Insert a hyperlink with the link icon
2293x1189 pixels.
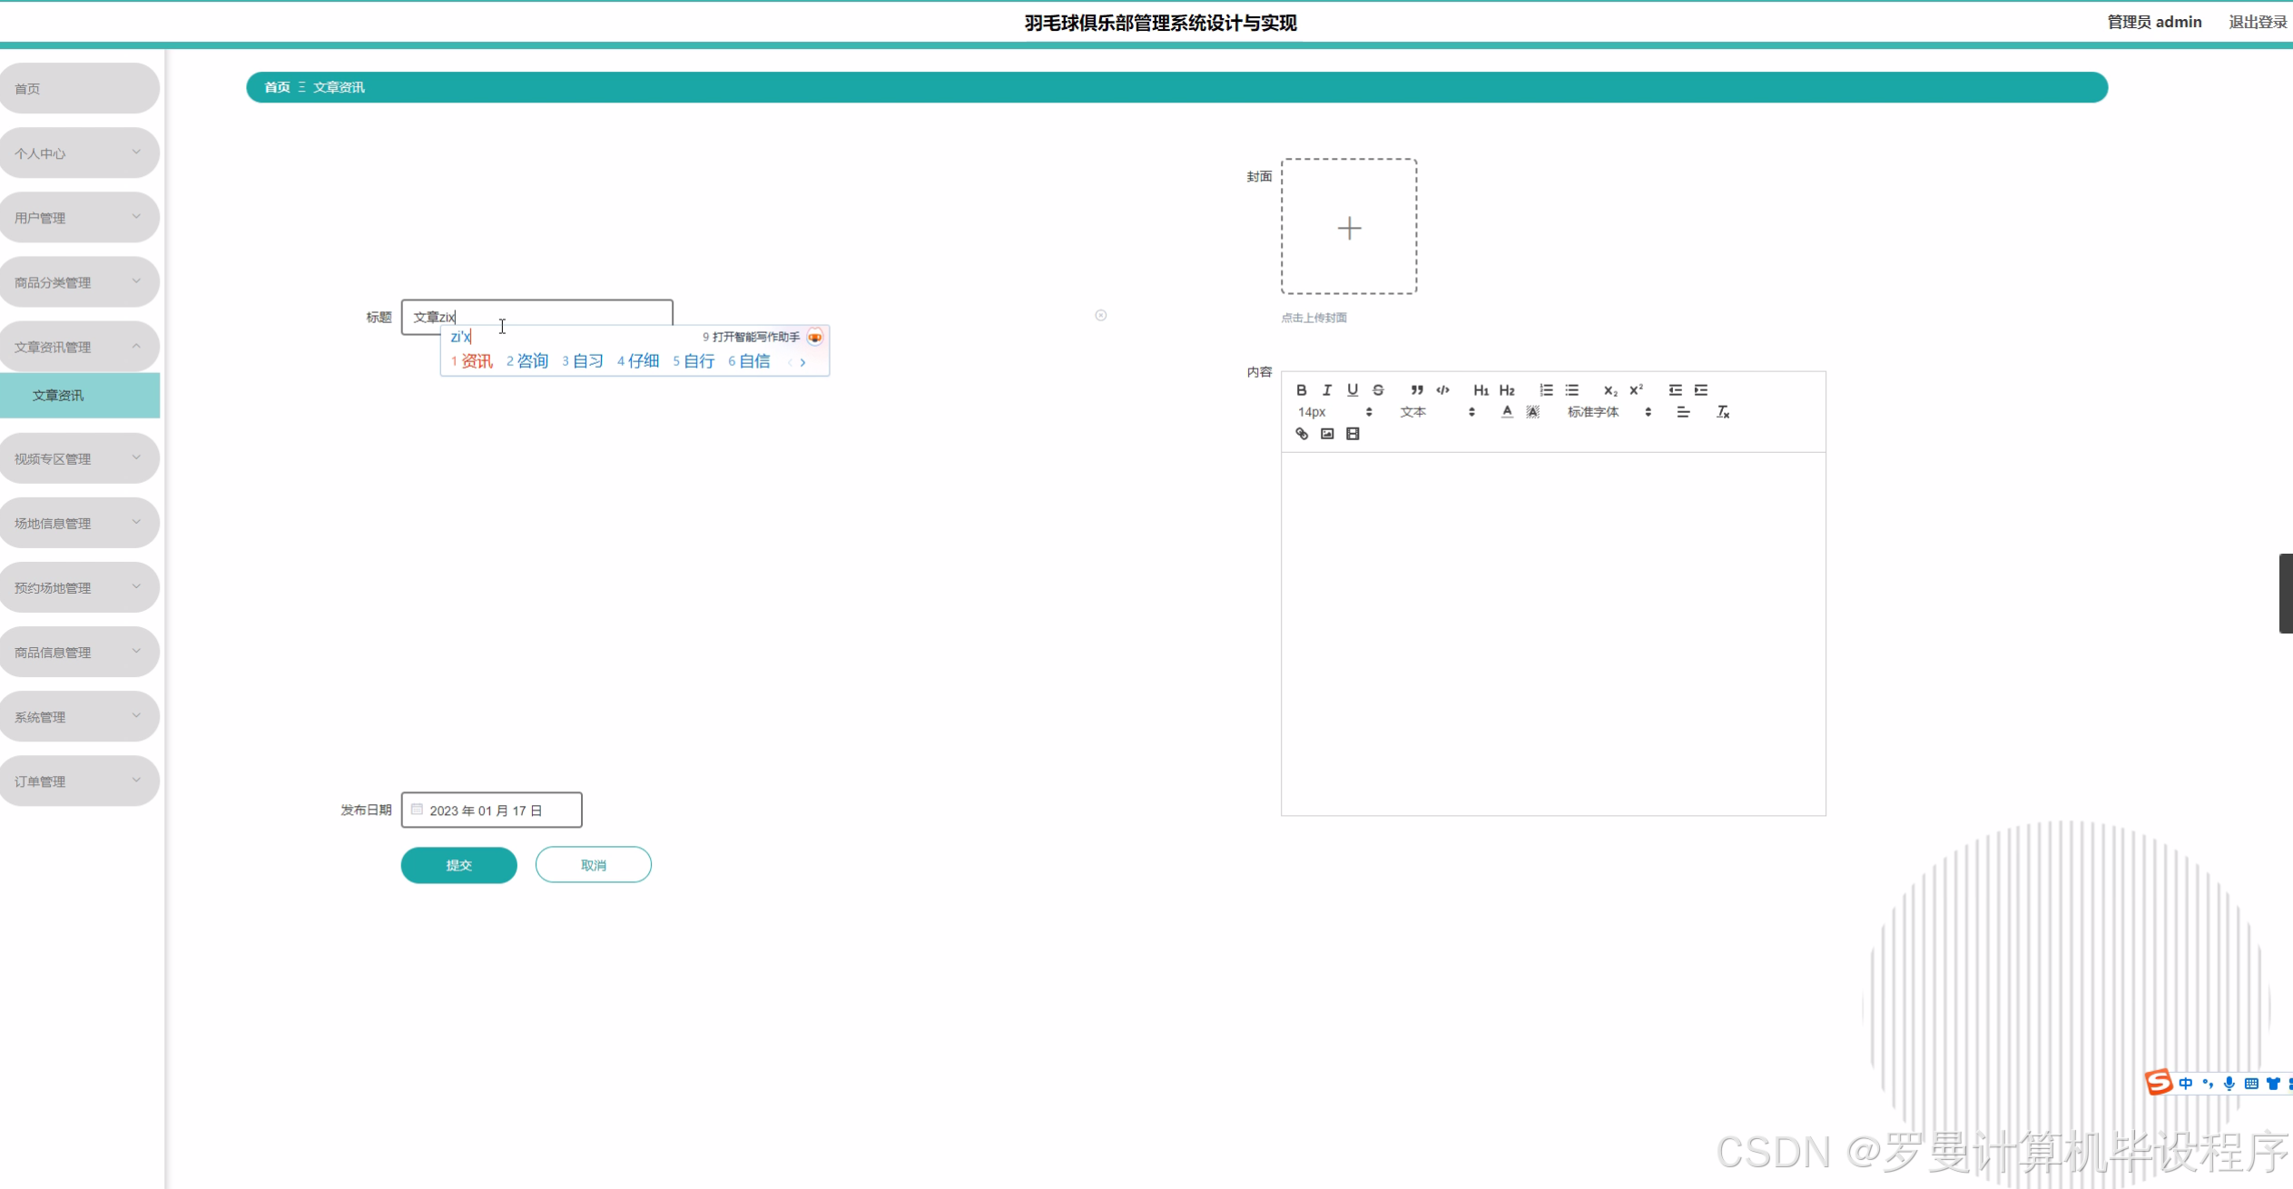point(1301,434)
